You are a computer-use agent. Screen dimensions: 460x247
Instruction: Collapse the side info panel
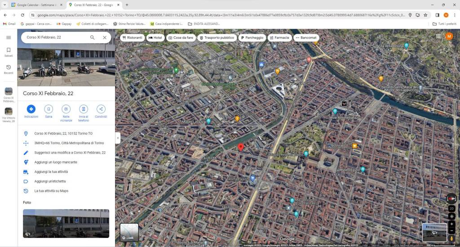[118, 138]
